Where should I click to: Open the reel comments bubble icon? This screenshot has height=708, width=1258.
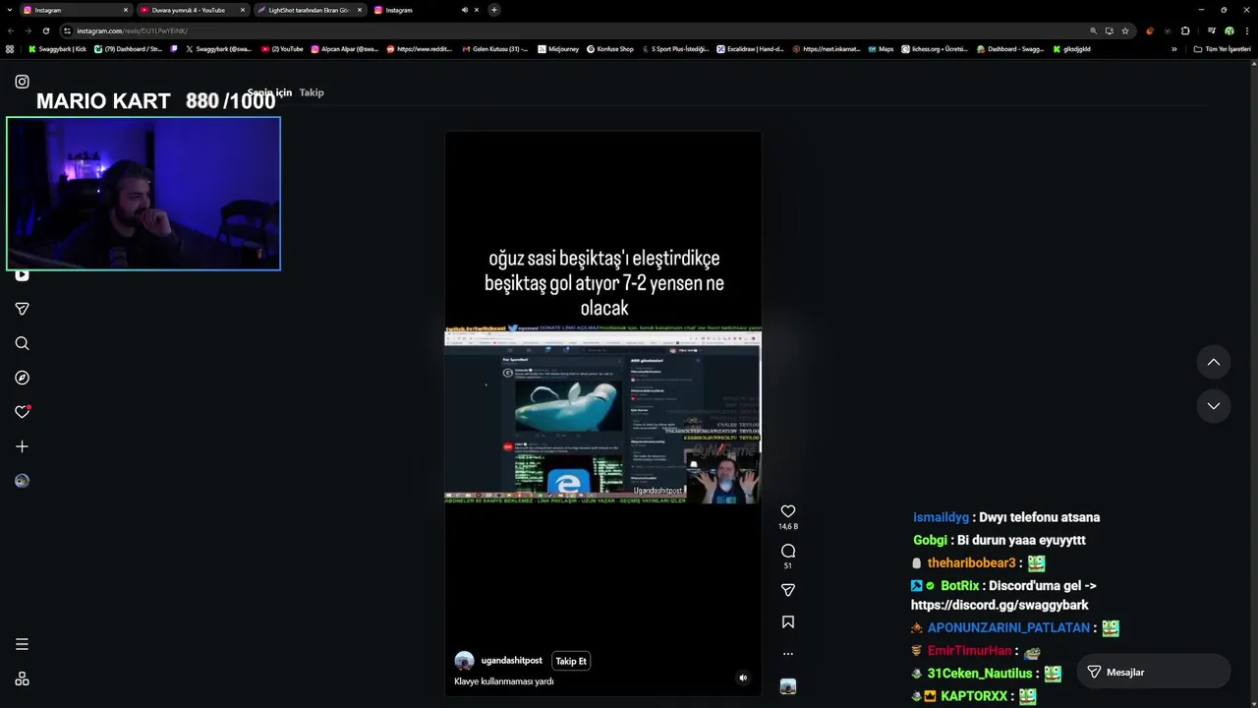[787, 551]
